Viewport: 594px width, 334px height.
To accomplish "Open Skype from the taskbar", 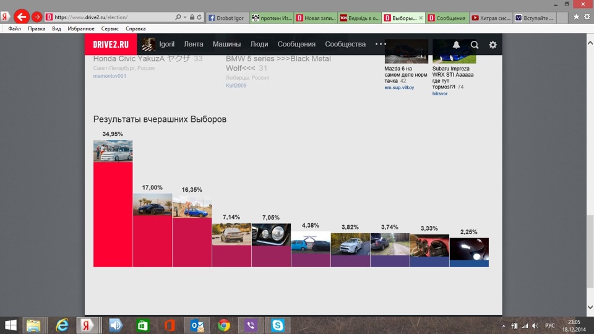I will pyautogui.click(x=277, y=325).
